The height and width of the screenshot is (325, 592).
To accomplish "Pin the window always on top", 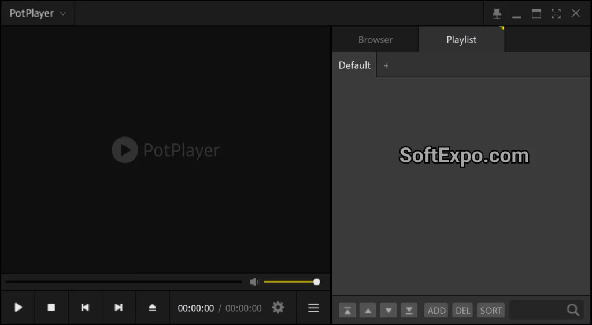I will click(497, 13).
